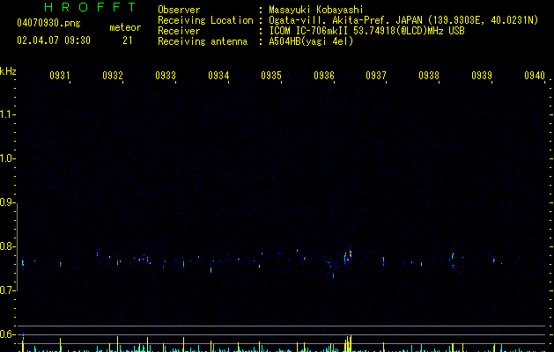Click the triple yellow spike cluster after 0936

[x=349, y=343]
